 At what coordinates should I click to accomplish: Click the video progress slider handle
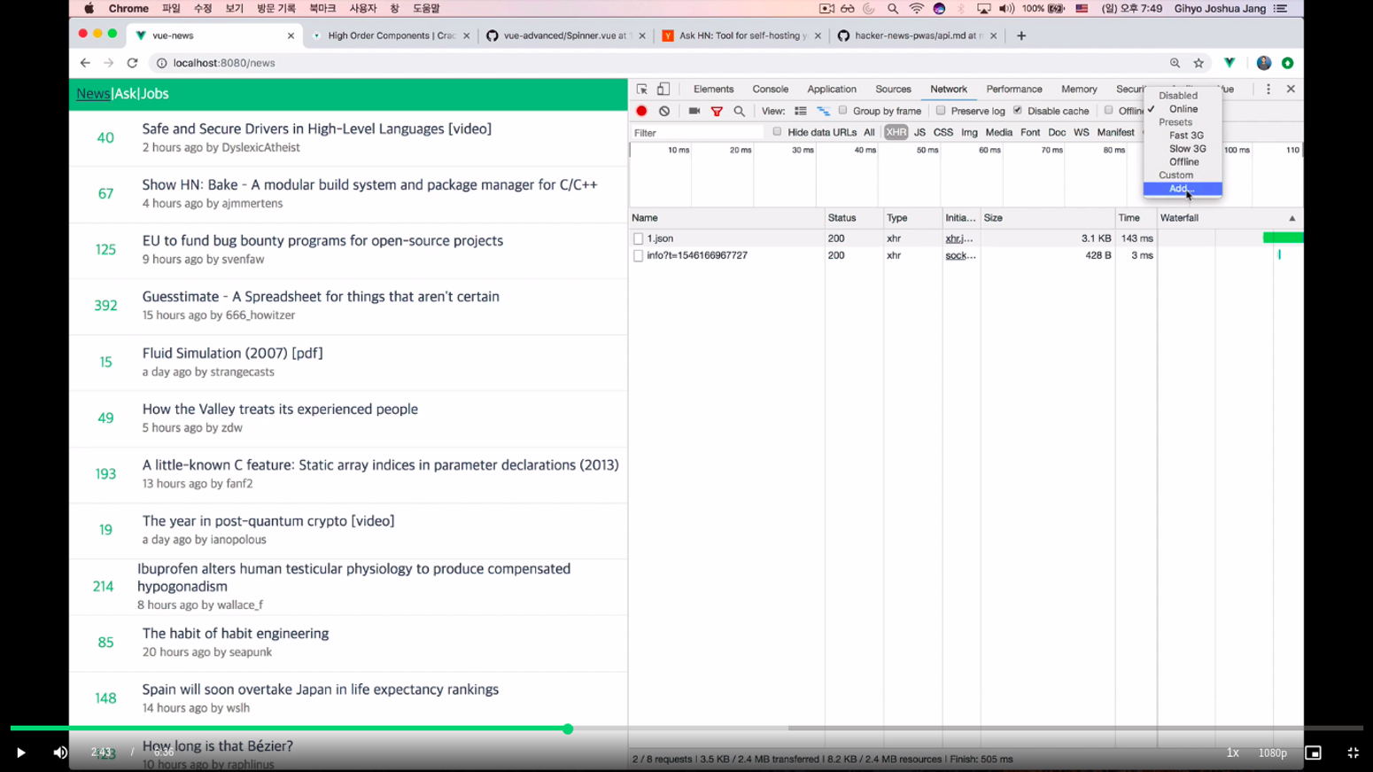pyautogui.click(x=568, y=729)
